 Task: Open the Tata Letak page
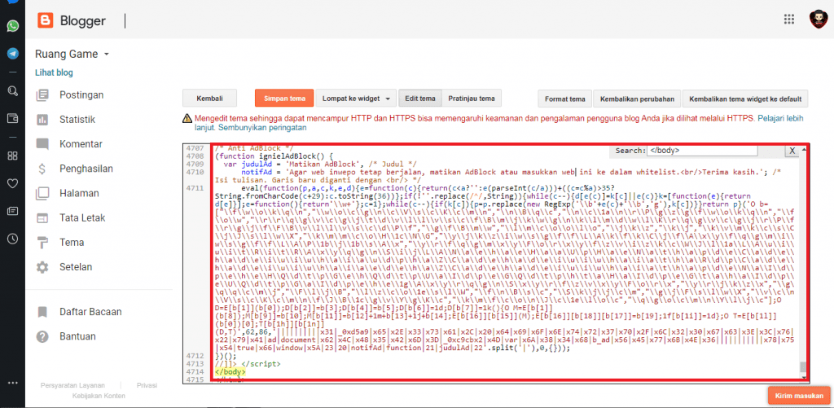(82, 217)
